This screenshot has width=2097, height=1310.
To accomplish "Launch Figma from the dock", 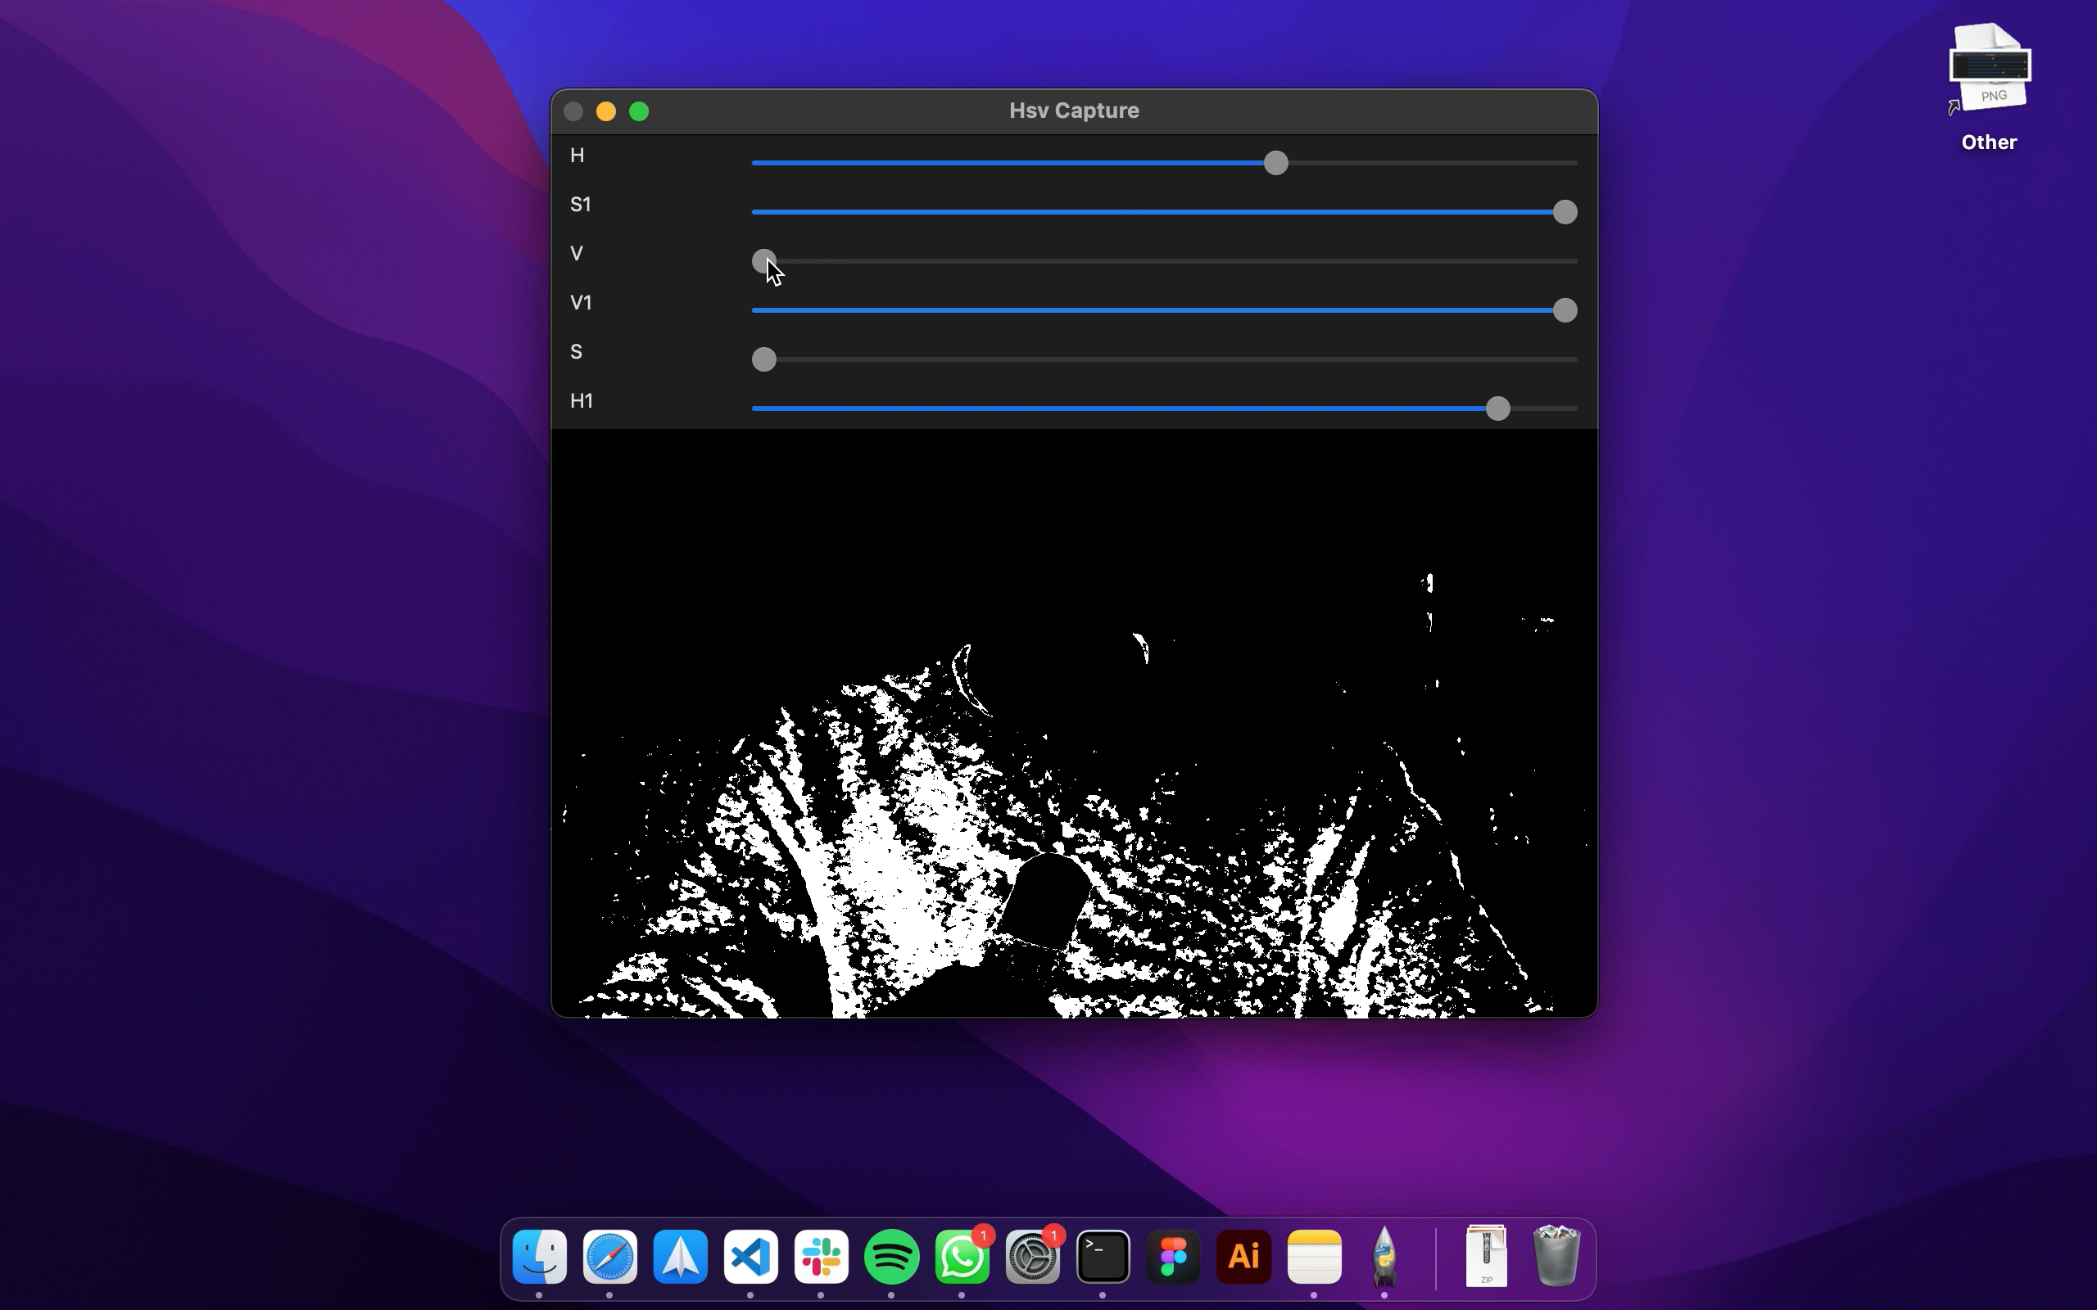I will coord(1173,1256).
